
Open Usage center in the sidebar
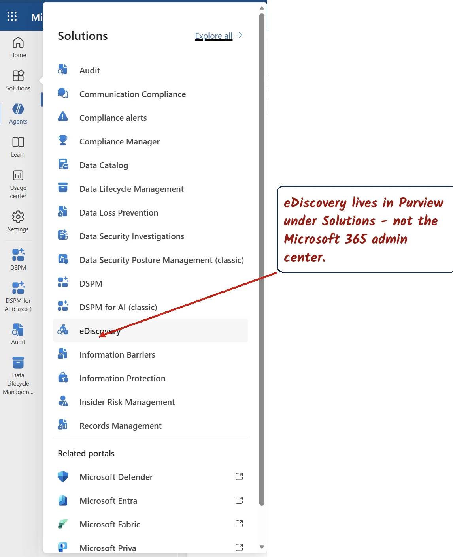click(18, 184)
